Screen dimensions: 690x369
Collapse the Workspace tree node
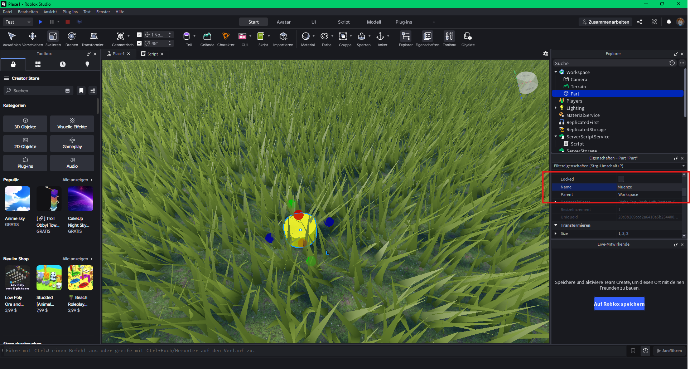click(x=556, y=72)
